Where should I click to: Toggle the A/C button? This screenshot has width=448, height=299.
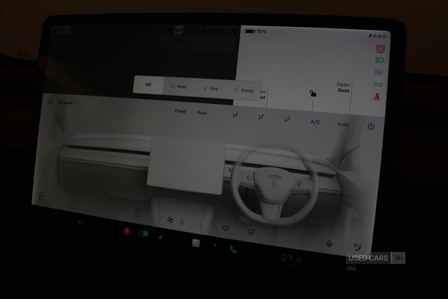[x=315, y=122]
